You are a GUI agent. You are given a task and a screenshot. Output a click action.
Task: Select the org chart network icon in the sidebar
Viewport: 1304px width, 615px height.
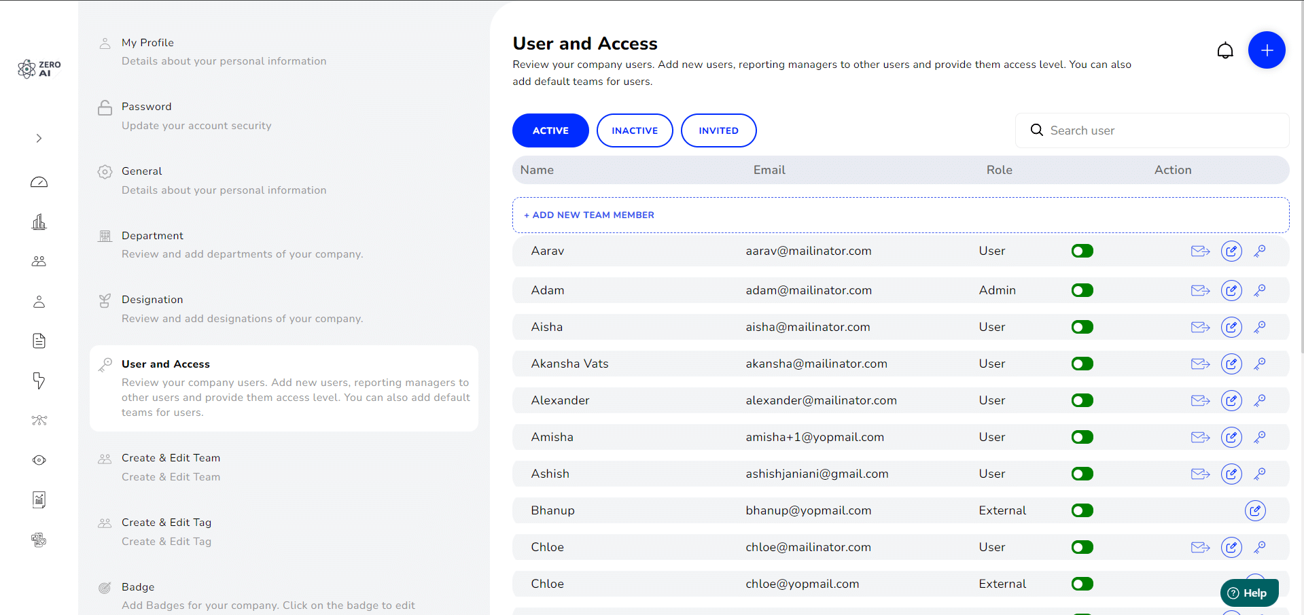39,421
